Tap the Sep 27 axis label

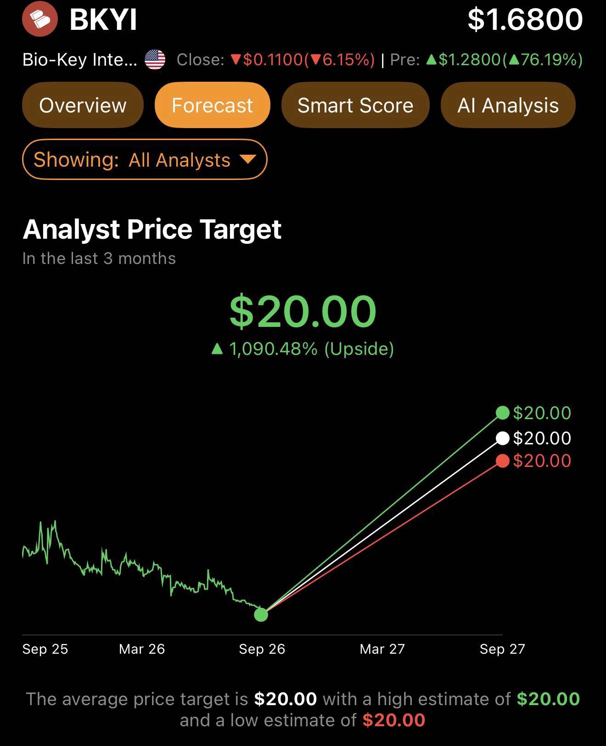pos(502,649)
